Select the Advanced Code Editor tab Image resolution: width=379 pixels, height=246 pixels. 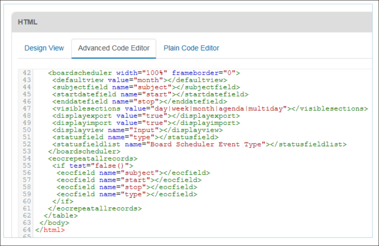(x=113, y=48)
